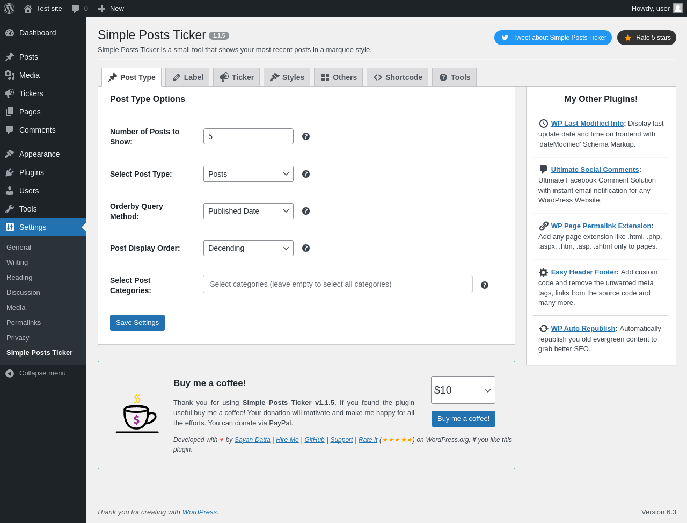Click help icon next to categories field
This screenshot has height=523, width=687.
(x=485, y=285)
